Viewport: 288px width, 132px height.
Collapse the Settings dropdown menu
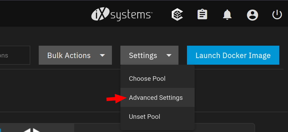[149, 55]
